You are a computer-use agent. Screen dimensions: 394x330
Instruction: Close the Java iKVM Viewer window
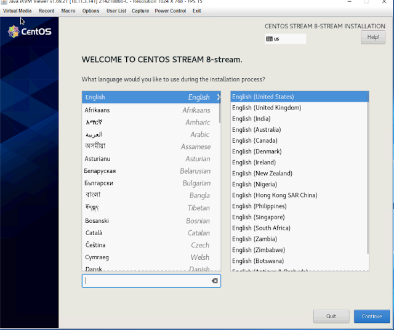(384, 2)
